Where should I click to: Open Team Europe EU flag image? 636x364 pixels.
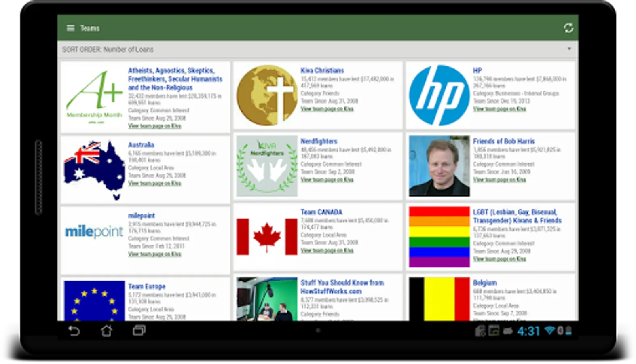pyautogui.click(x=94, y=301)
